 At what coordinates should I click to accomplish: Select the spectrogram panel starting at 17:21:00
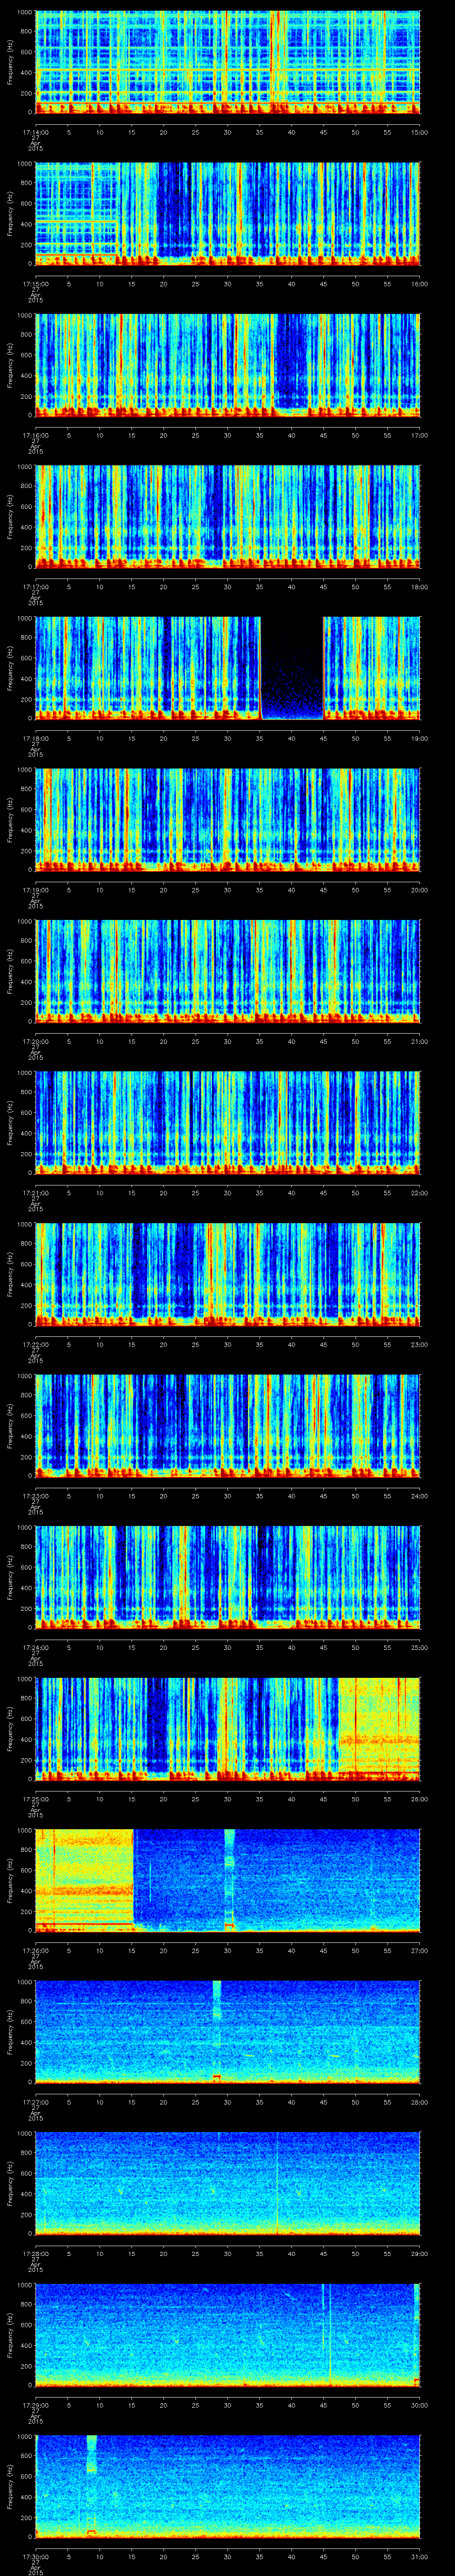coord(228,1122)
